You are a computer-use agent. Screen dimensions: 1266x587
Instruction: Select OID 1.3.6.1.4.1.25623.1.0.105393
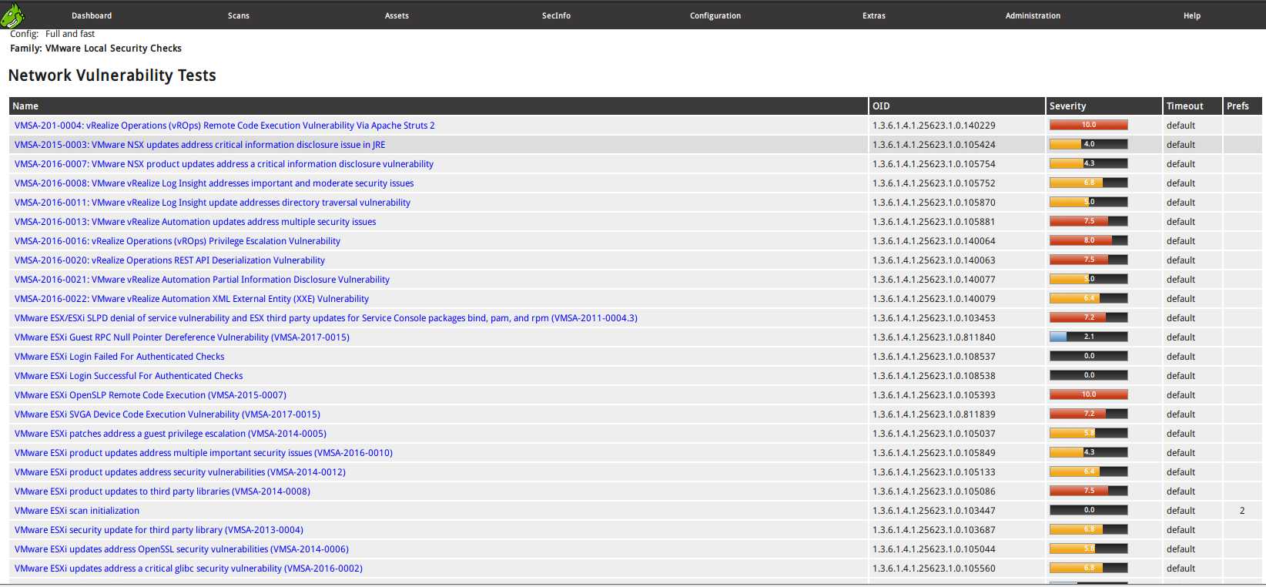933,395
